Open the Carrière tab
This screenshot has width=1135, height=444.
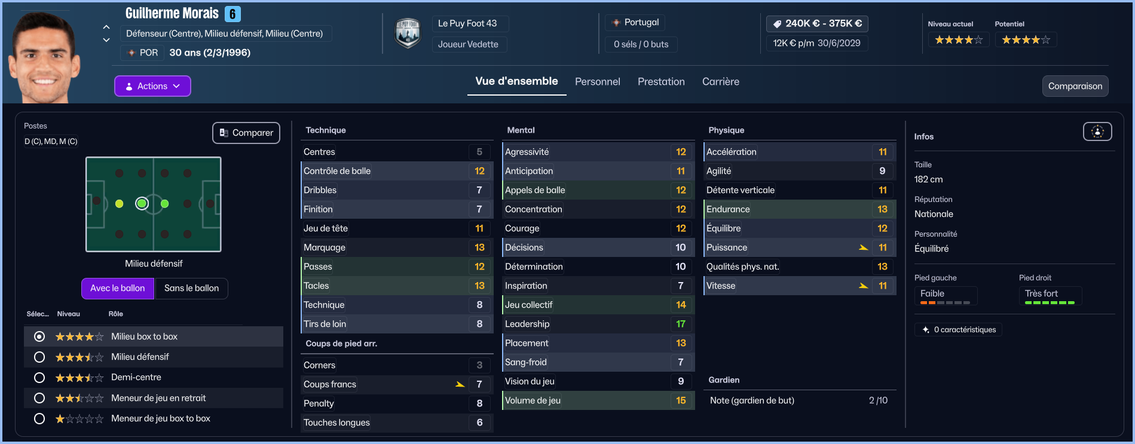click(720, 82)
